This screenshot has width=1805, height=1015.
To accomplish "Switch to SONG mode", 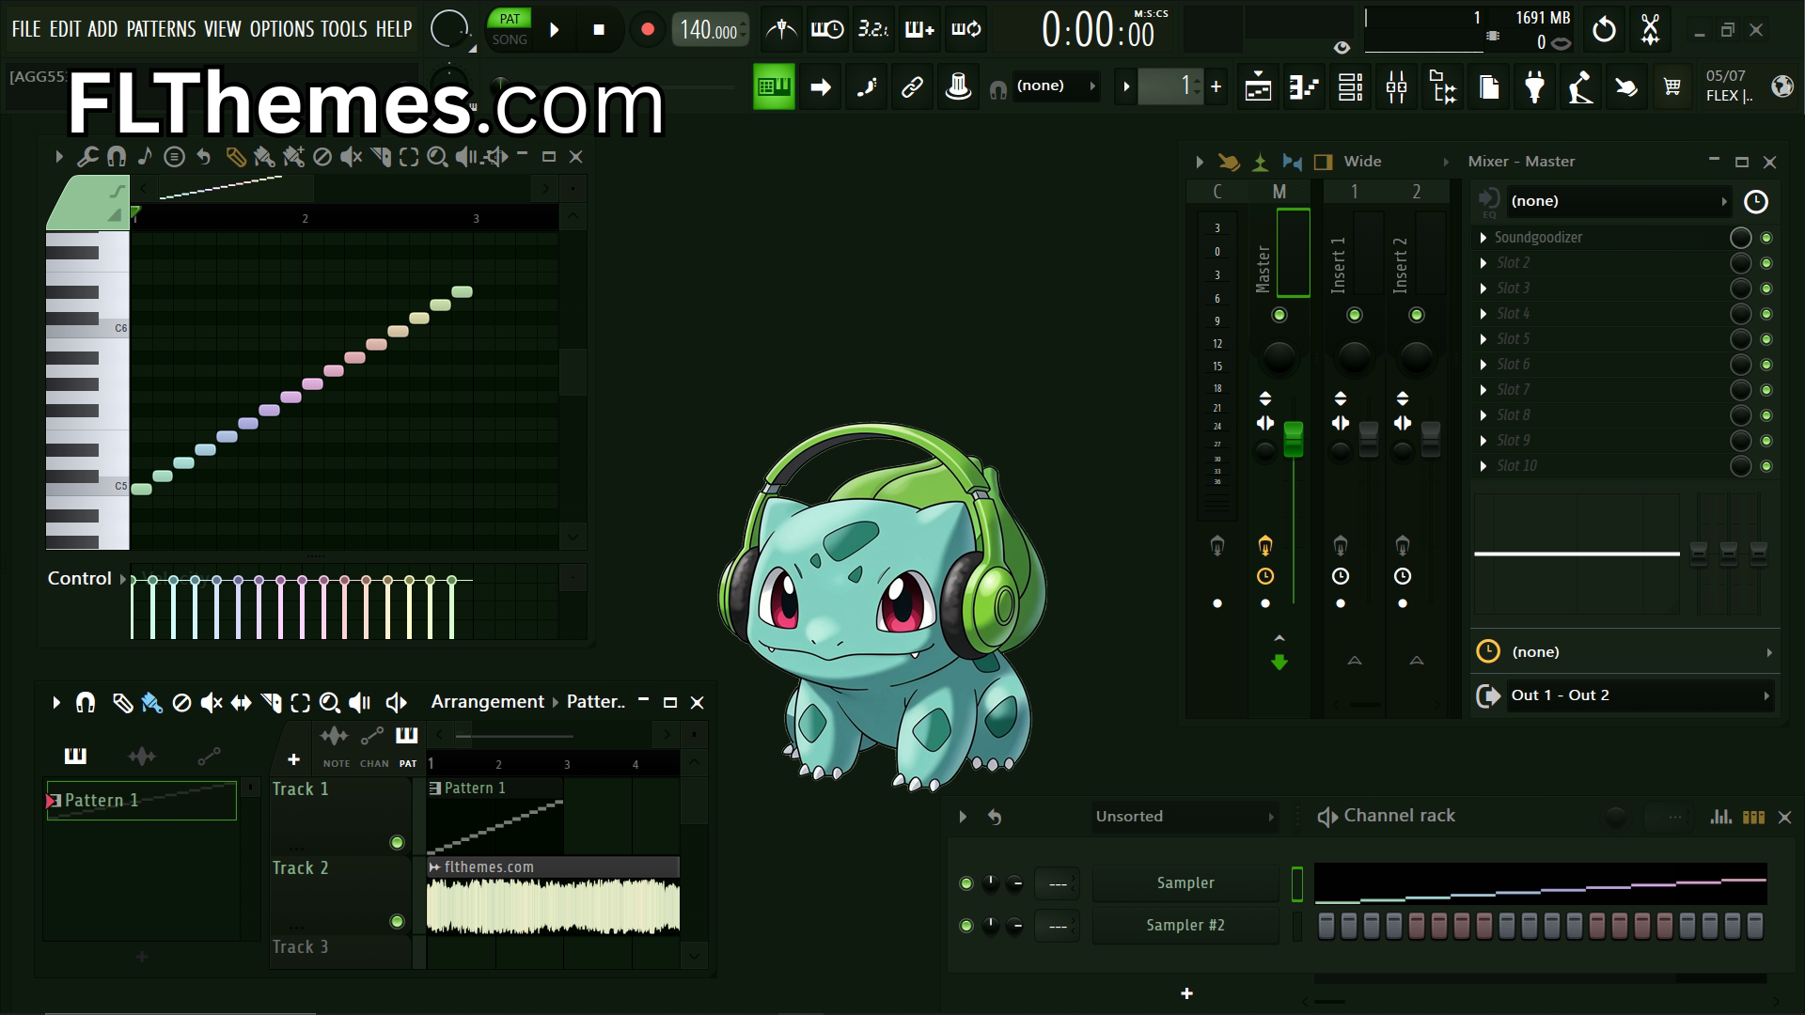I will coord(510,39).
